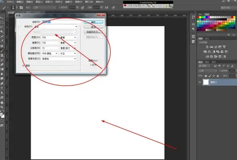Add a Color Balance adjustment

tap(209, 52)
